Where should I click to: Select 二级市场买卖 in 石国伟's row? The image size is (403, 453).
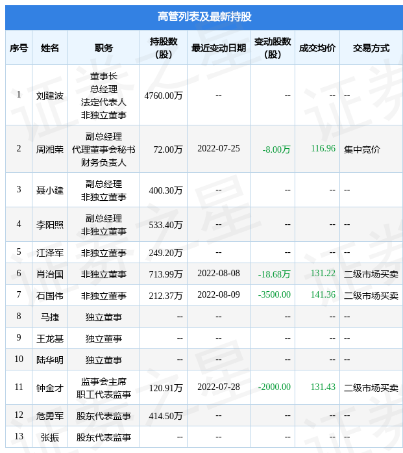(x=371, y=296)
